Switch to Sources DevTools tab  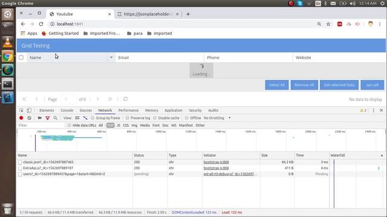[86, 110]
